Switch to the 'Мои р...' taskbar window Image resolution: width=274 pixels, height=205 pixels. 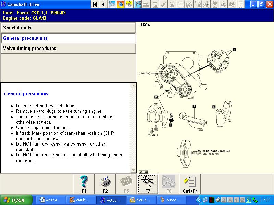141,200
